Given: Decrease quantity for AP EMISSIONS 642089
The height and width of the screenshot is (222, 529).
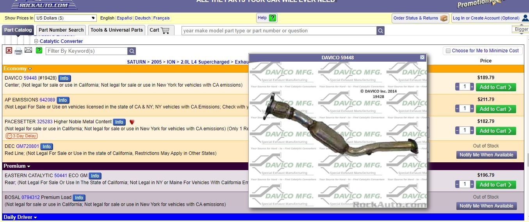Looking at the screenshot, I should point(457,109).
